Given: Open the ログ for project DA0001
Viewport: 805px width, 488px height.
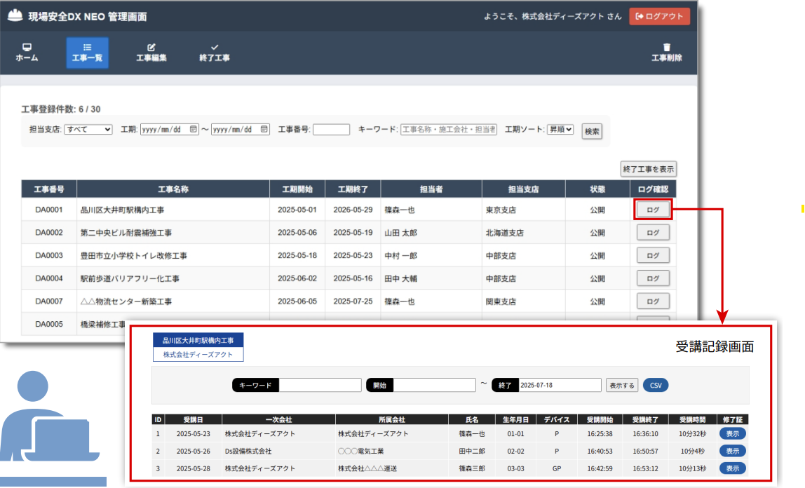Looking at the screenshot, I should (652, 208).
